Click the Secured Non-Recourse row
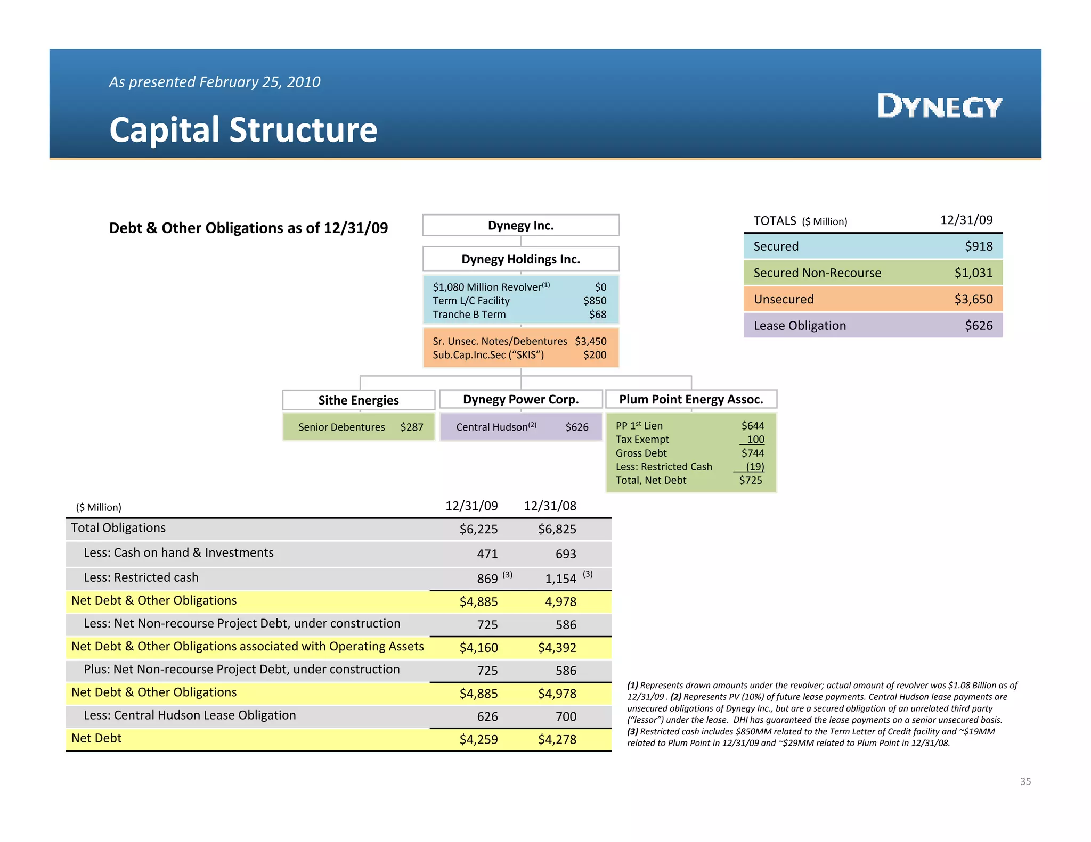The height and width of the screenshot is (842, 1091). pos(873,273)
